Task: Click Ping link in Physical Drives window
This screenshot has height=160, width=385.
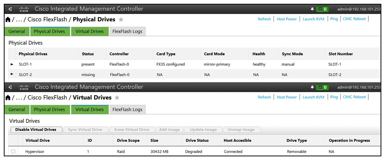Action: [334, 19]
